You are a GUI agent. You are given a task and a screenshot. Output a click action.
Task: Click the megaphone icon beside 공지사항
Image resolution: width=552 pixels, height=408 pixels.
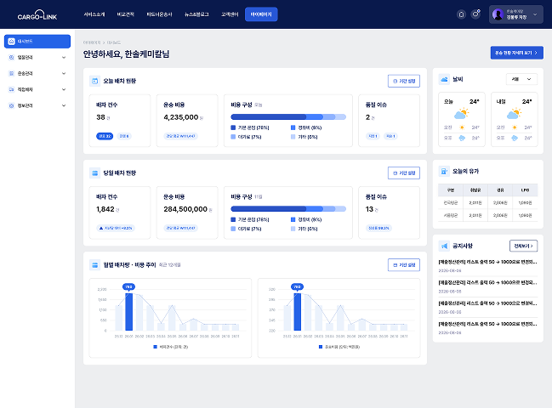coord(444,246)
